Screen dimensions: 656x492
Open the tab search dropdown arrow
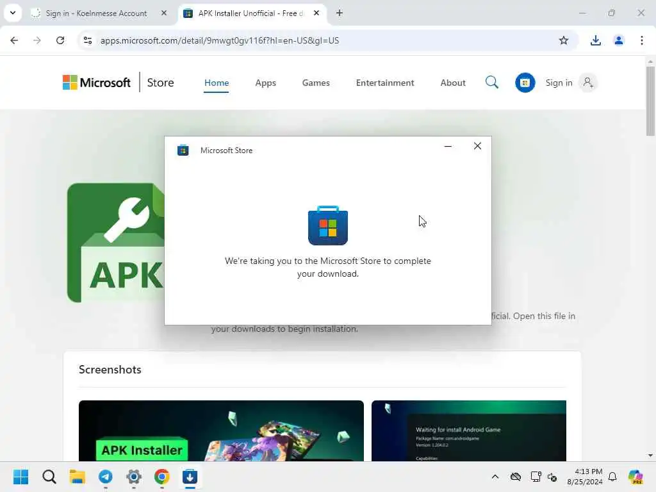tap(13, 13)
